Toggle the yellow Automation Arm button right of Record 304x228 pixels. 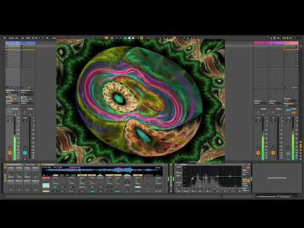click(142, 38)
